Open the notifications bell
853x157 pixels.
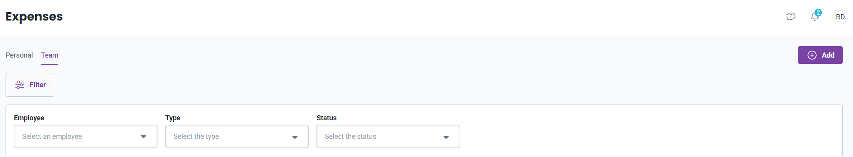[x=814, y=17]
